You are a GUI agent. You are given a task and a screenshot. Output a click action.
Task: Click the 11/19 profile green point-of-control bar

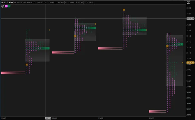pyautogui.click(x=135, y=30)
